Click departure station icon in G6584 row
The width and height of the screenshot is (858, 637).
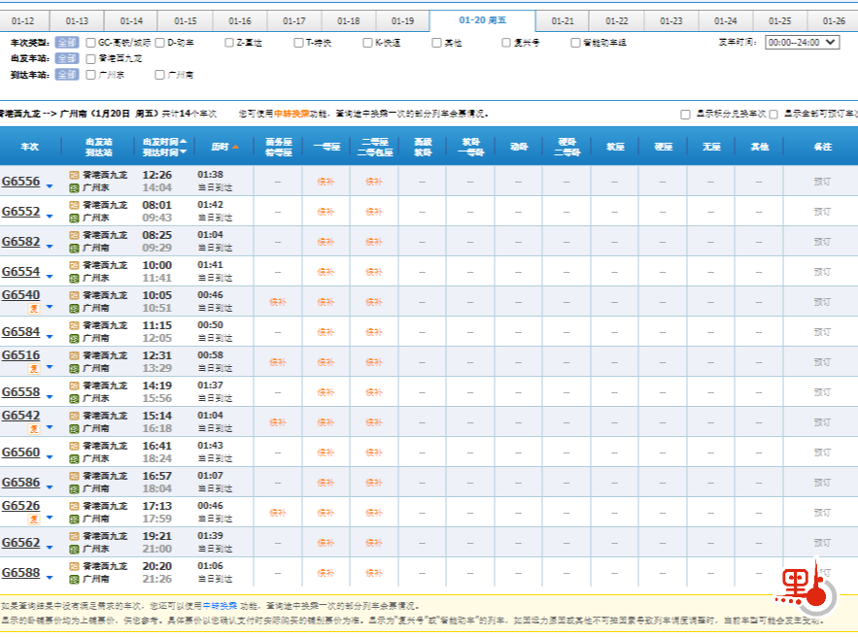pyautogui.click(x=74, y=325)
